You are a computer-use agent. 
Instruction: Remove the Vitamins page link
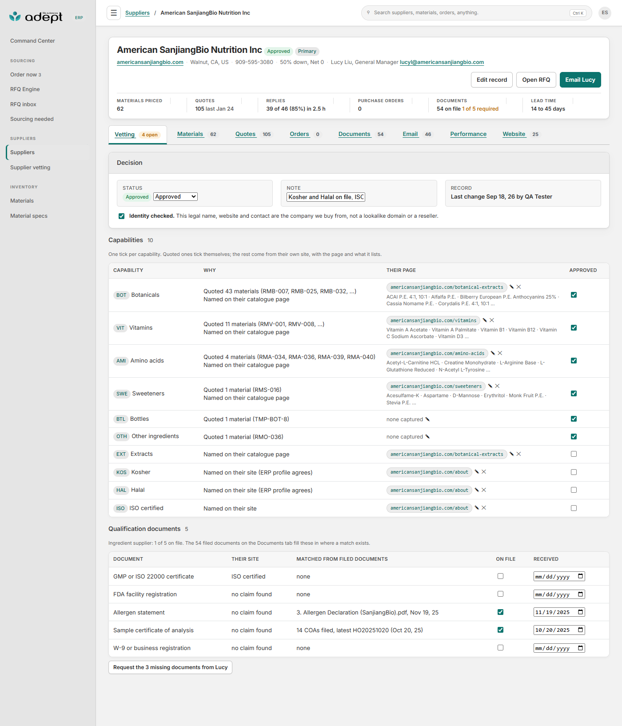pos(492,320)
